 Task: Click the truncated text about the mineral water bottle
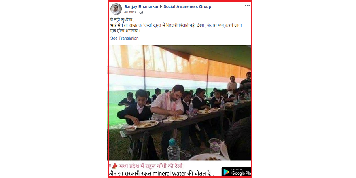point(161,174)
